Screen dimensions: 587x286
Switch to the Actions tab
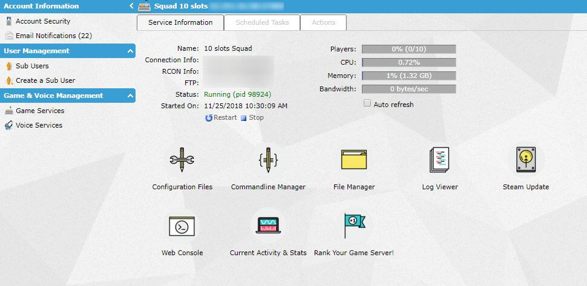pos(323,22)
